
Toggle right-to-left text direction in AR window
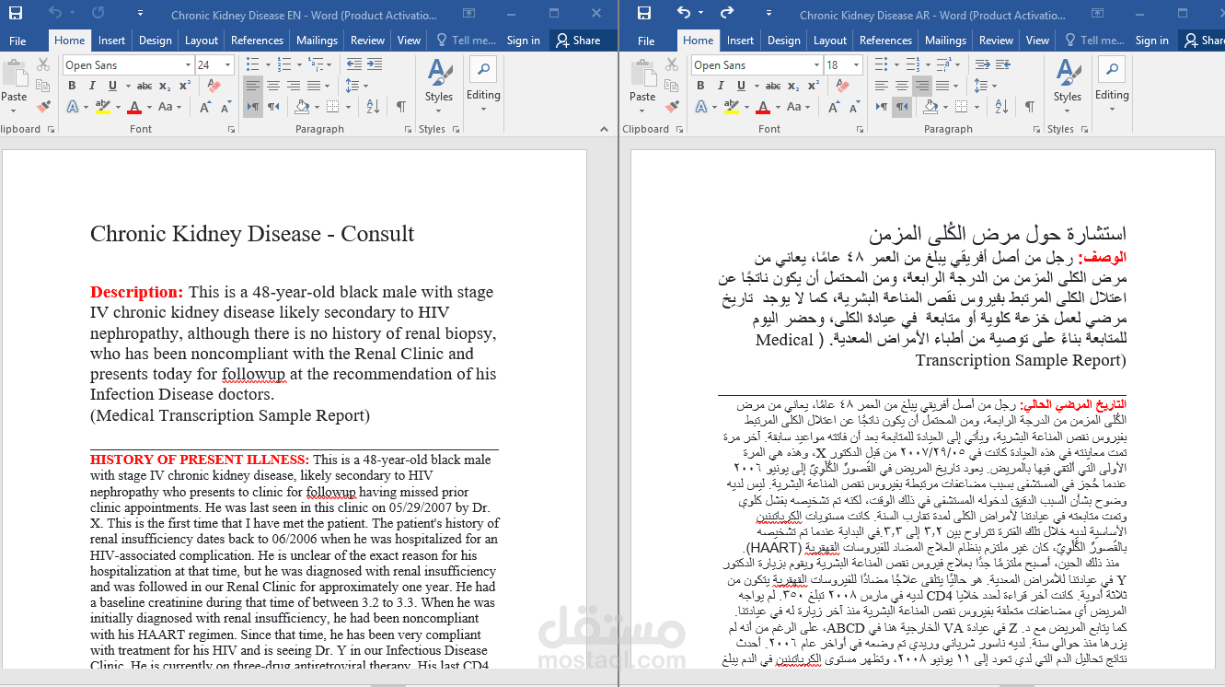coord(902,107)
